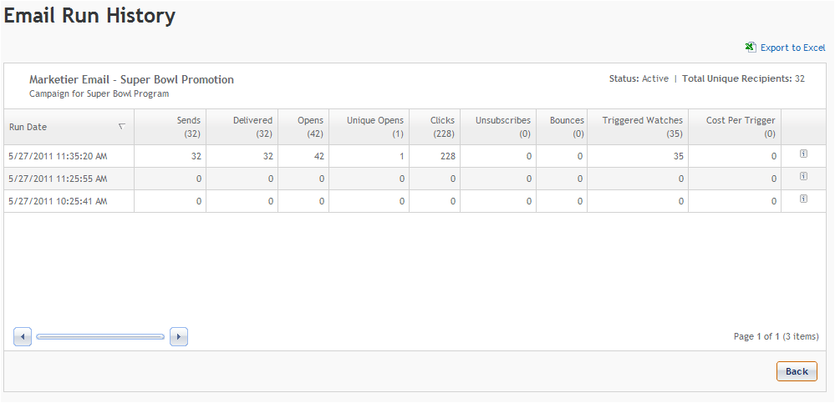Click the horizontal scrollbar track

coord(100,336)
